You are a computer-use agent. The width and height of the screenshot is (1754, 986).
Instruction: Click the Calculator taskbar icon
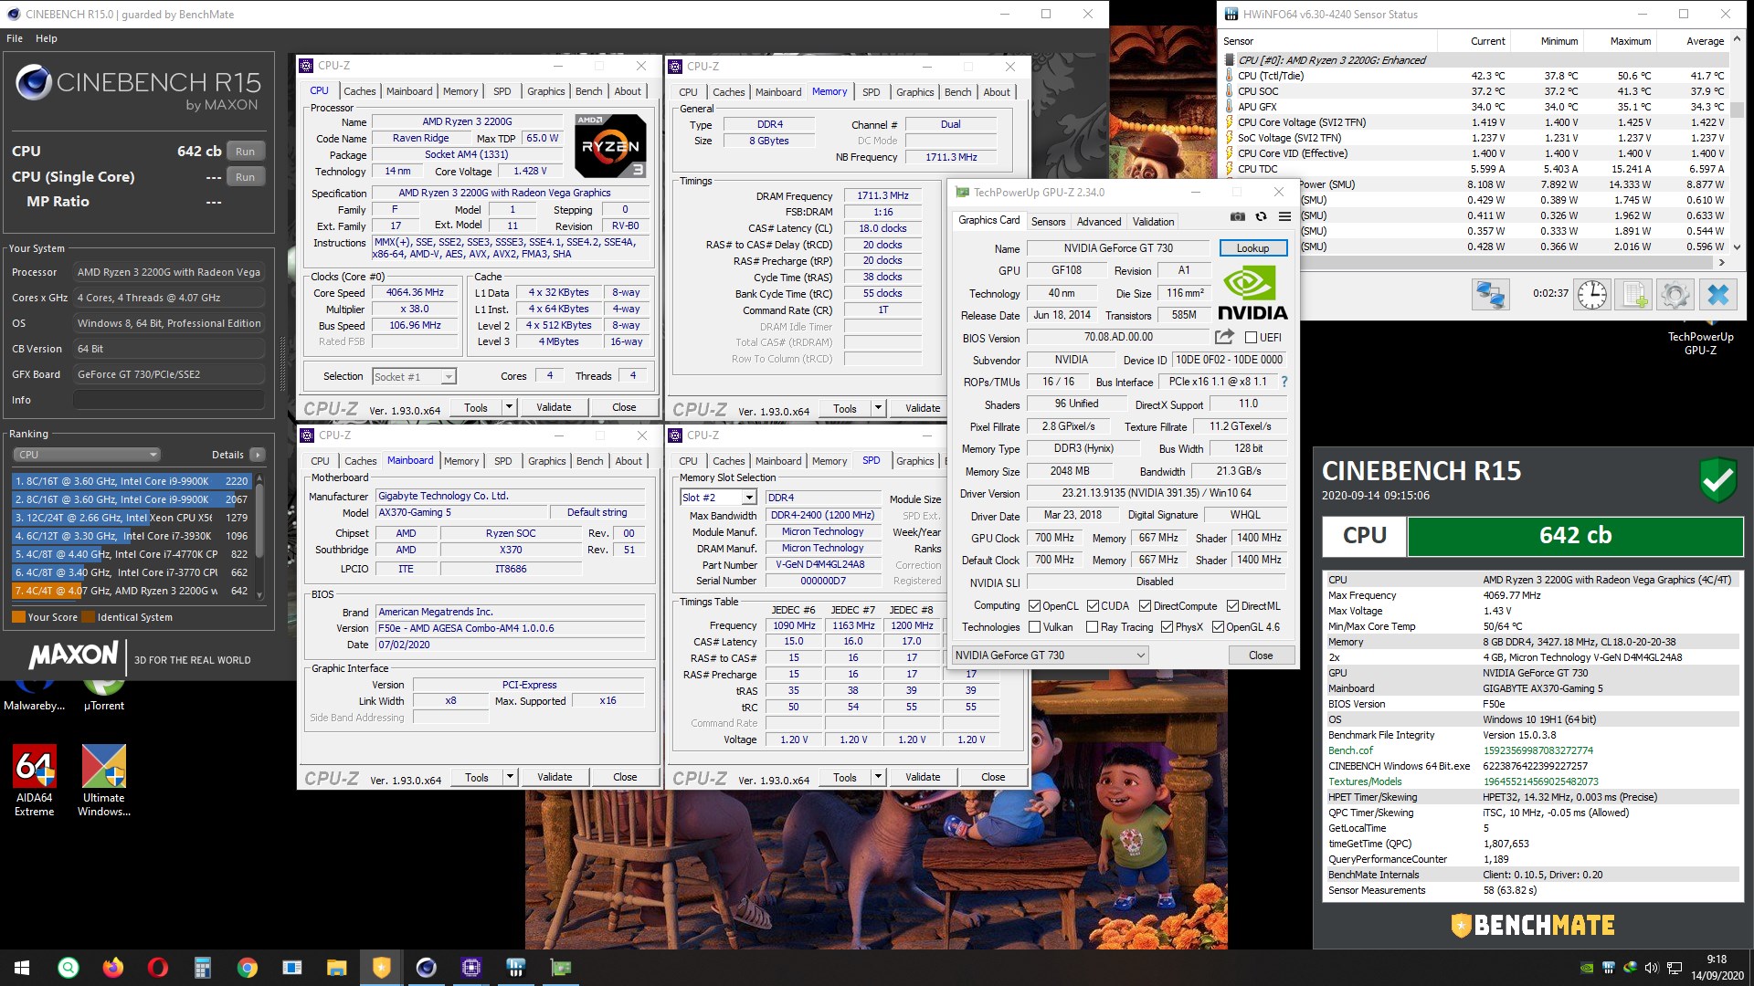(x=202, y=968)
